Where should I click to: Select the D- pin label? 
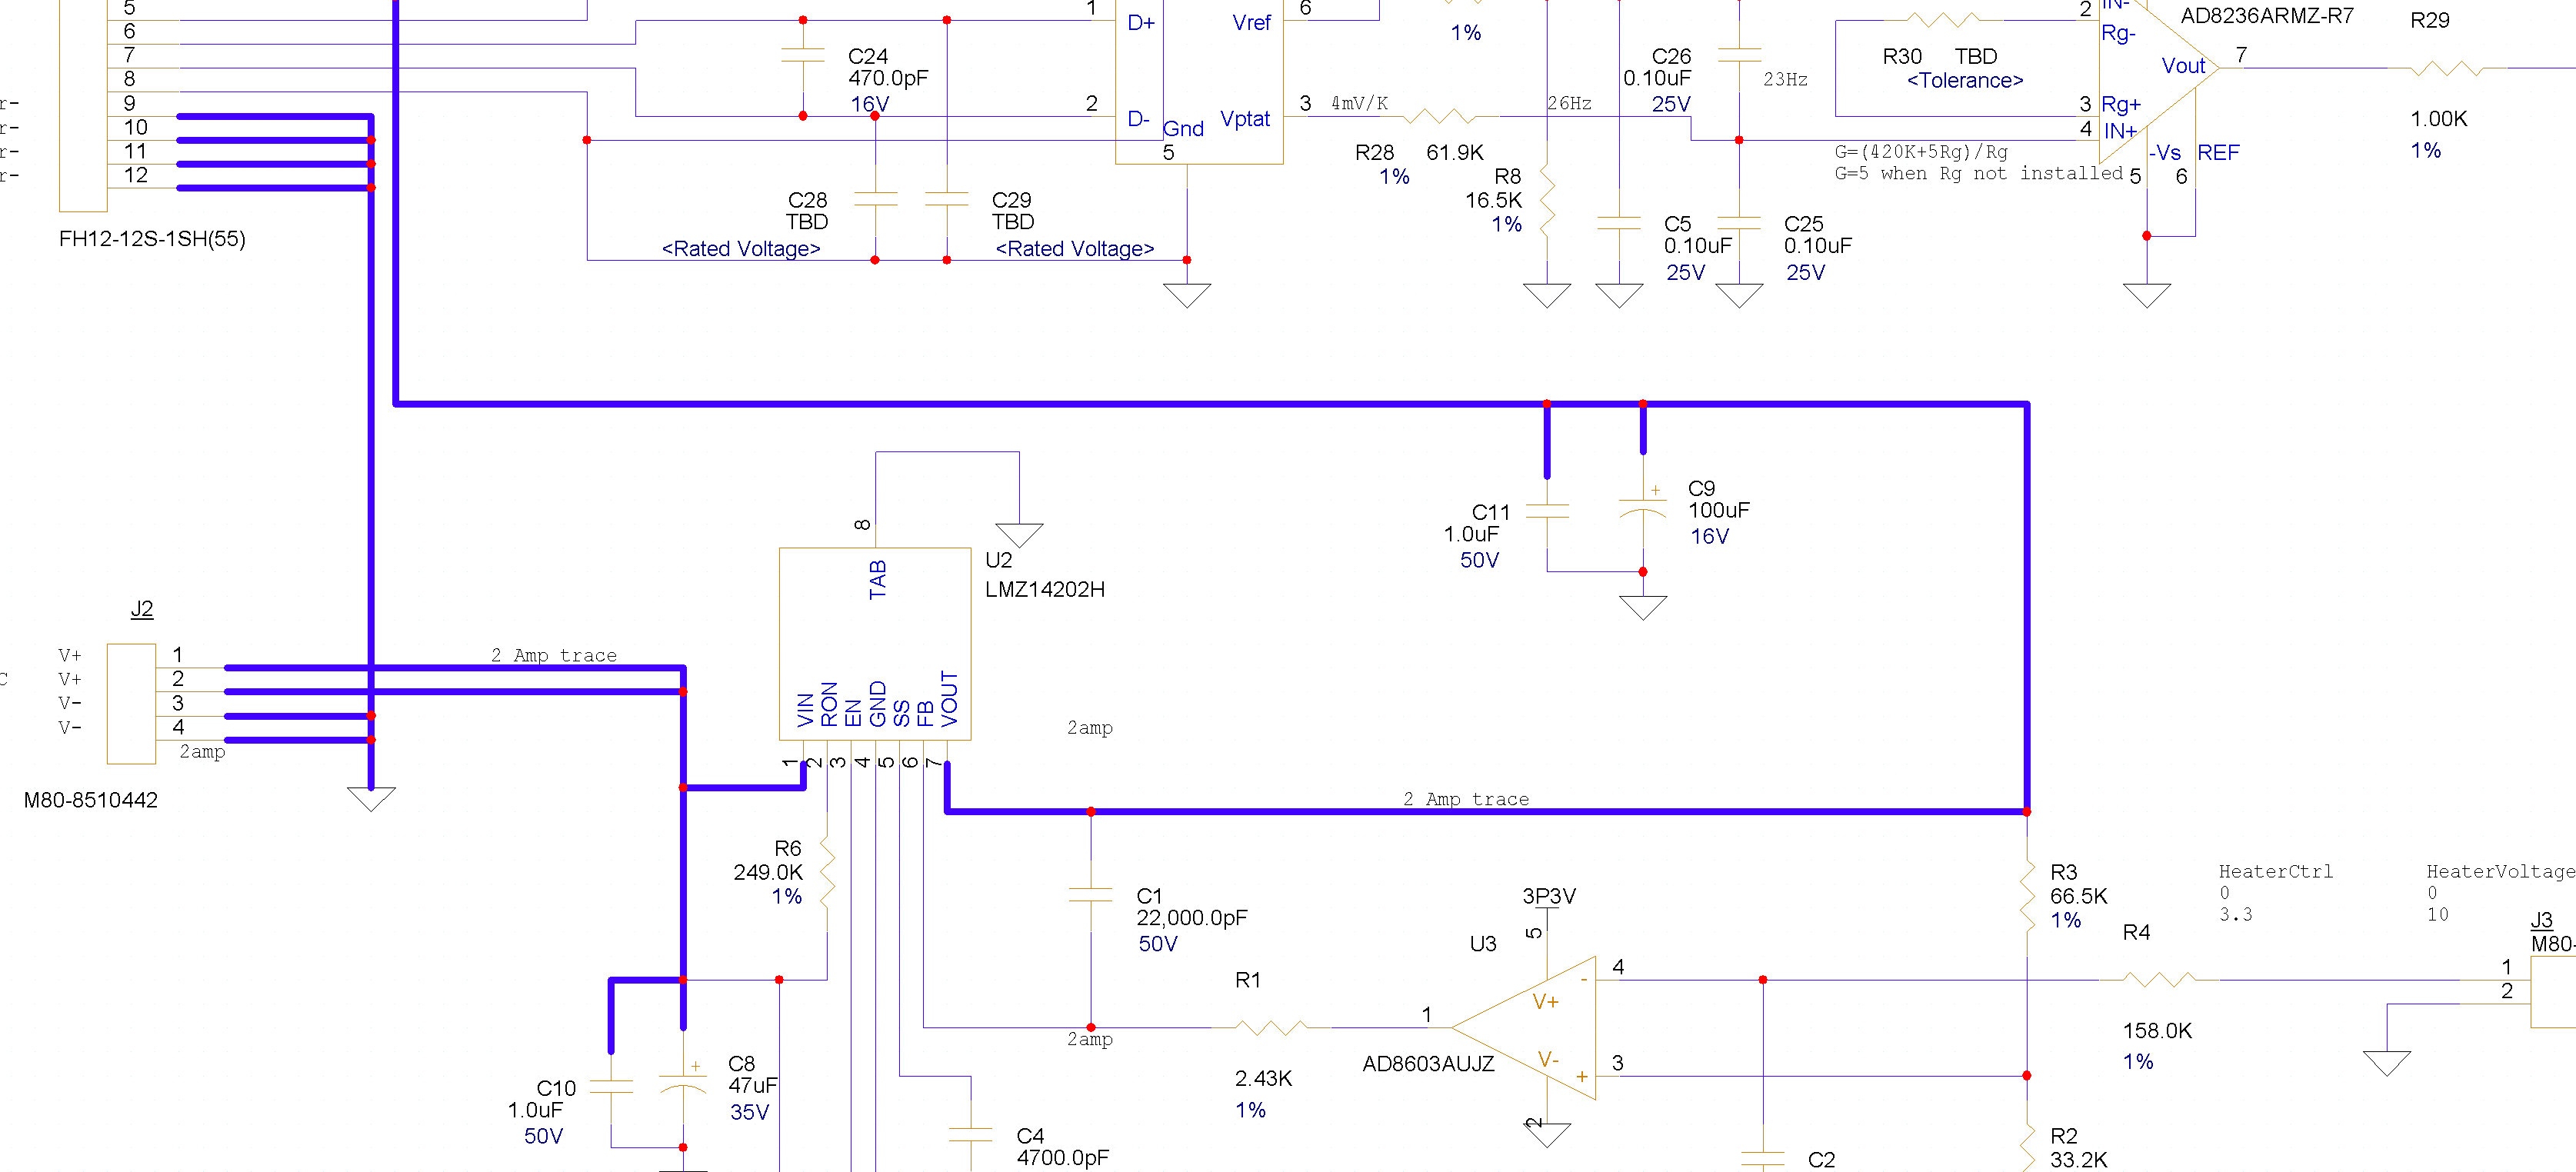point(1138,119)
